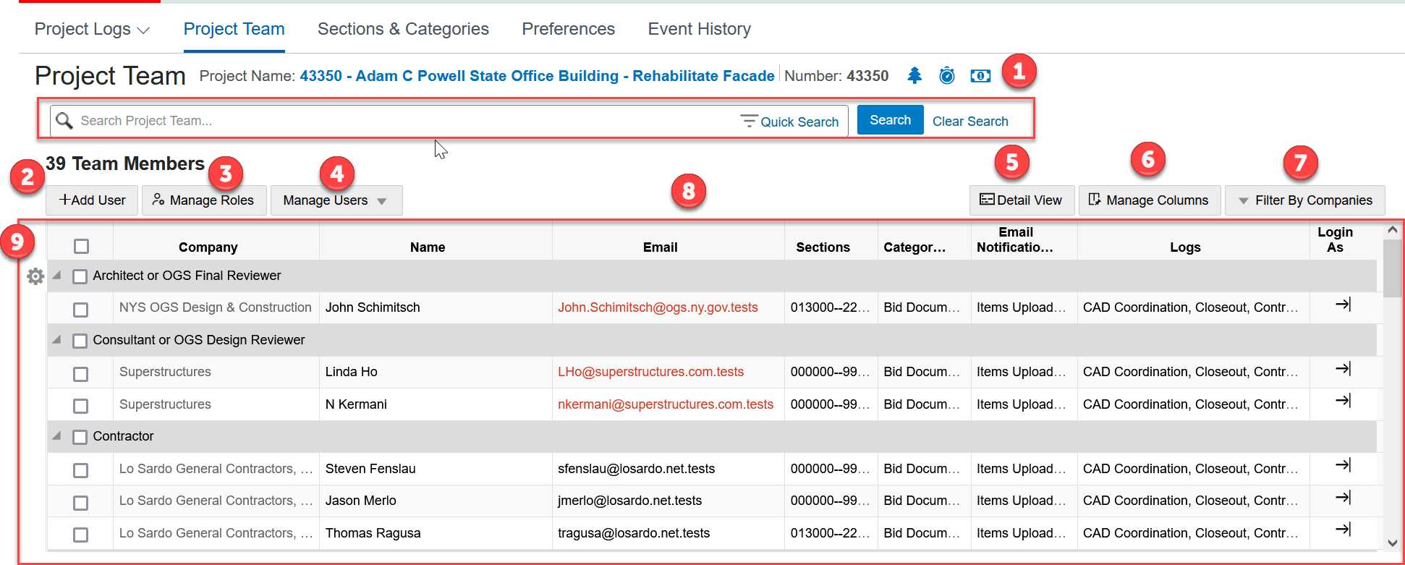
Task: Login as John Schimitsch arrow icon
Action: 1343,305
